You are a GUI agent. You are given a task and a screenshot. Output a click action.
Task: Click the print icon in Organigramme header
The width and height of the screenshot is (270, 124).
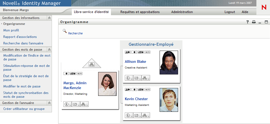point(254,22)
